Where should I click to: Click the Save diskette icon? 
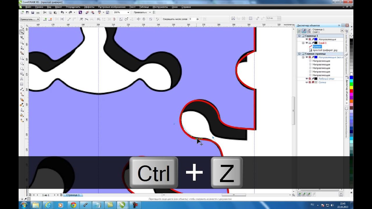click(33, 12)
